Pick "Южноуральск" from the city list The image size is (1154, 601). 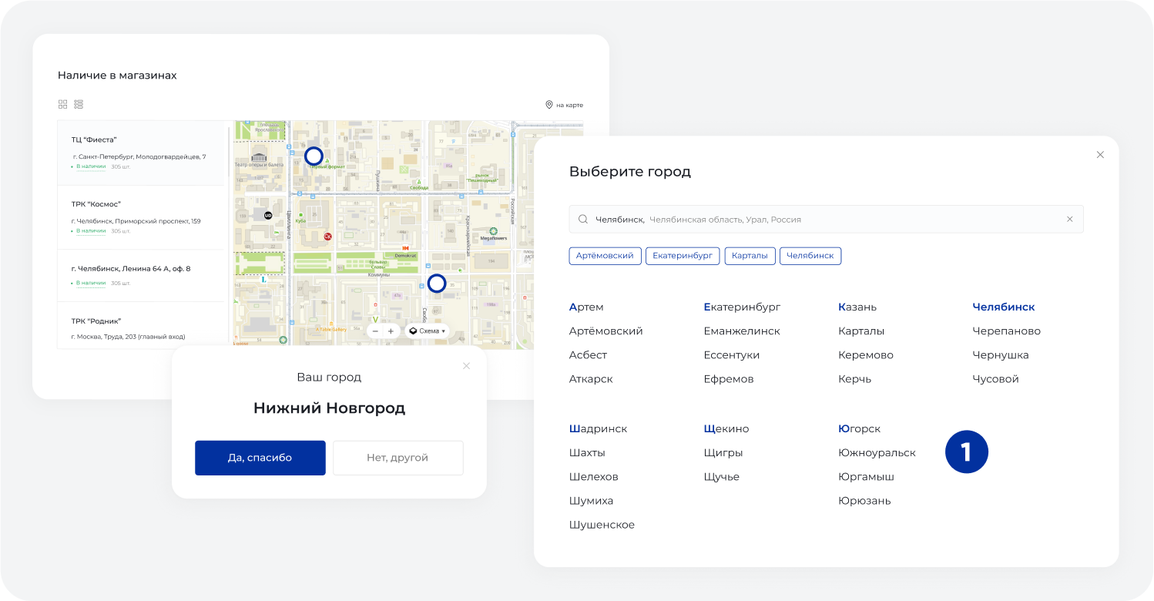point(877,452)
